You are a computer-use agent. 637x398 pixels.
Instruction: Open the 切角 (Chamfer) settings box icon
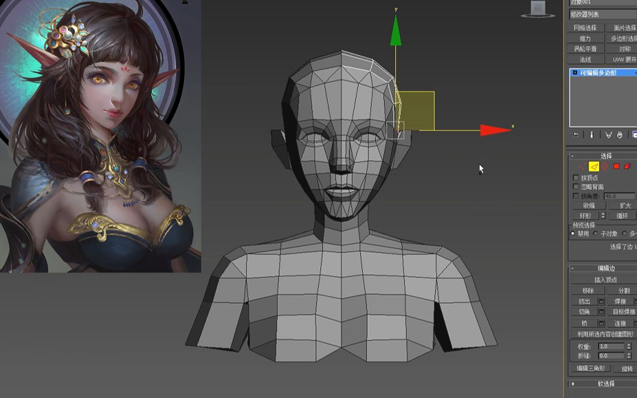[600, 311]
